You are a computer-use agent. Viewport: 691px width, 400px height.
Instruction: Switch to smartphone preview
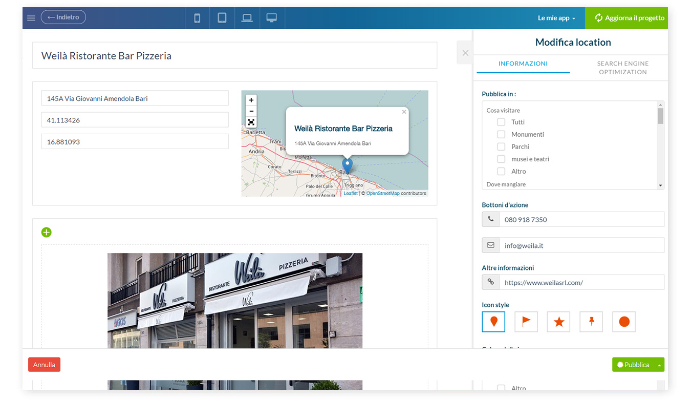pyautogui.click(x=197, y=18)
